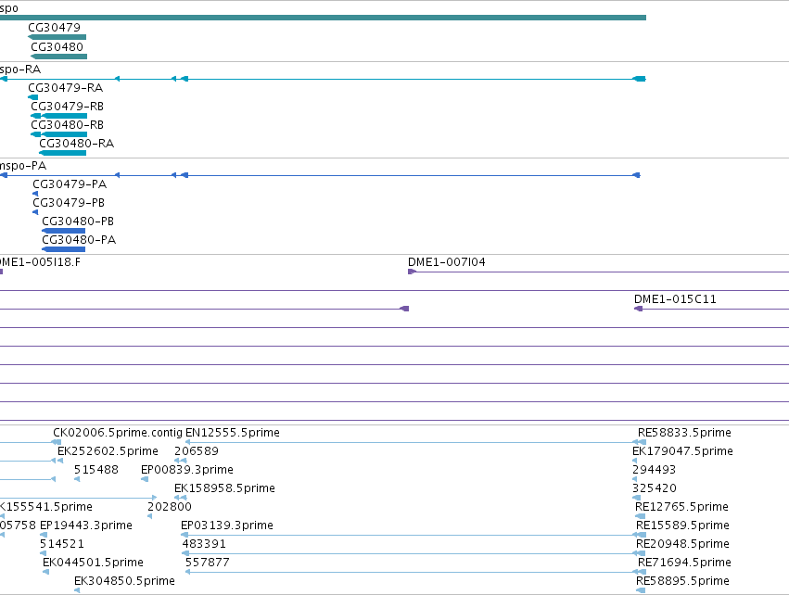Click the EK252602.5prime EST label

108,451
